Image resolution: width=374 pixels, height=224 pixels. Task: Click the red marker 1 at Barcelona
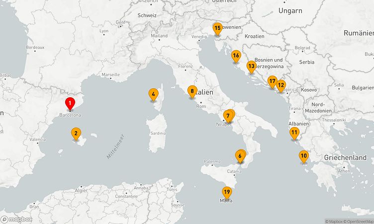[x=71, y=104]
